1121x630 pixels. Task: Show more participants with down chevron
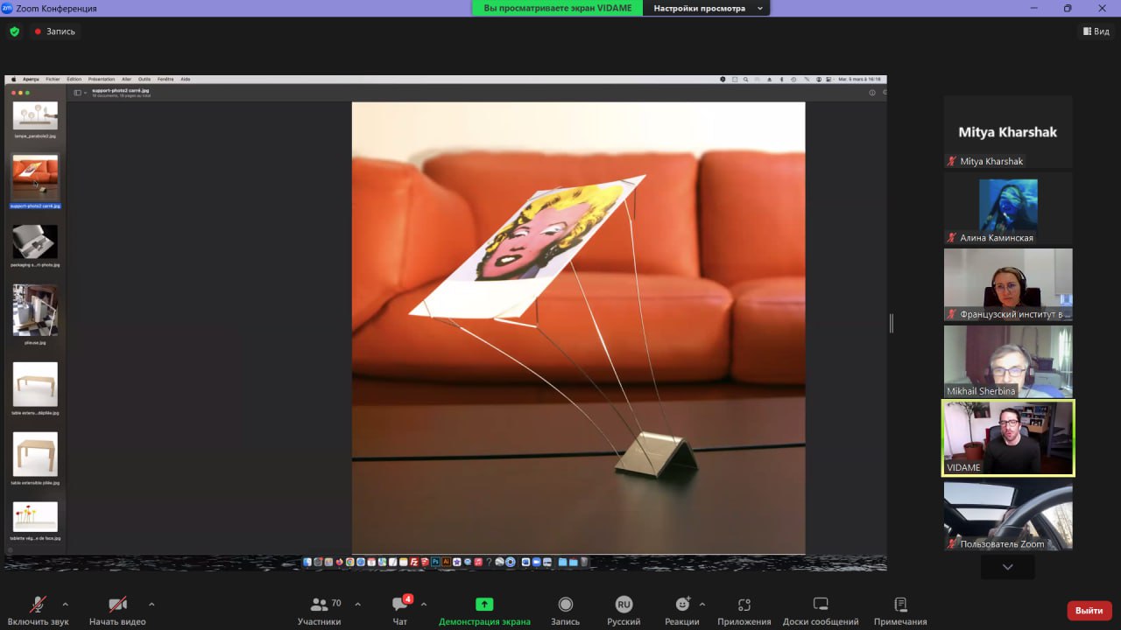click(1008, 567)
